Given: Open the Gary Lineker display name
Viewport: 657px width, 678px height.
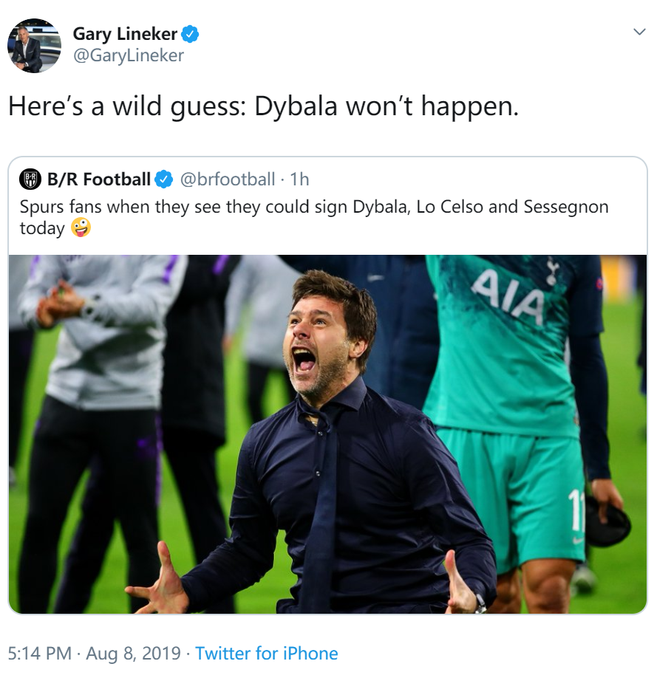Looking at the screenshot, I should pyautogui.click(x=125, y=34).
